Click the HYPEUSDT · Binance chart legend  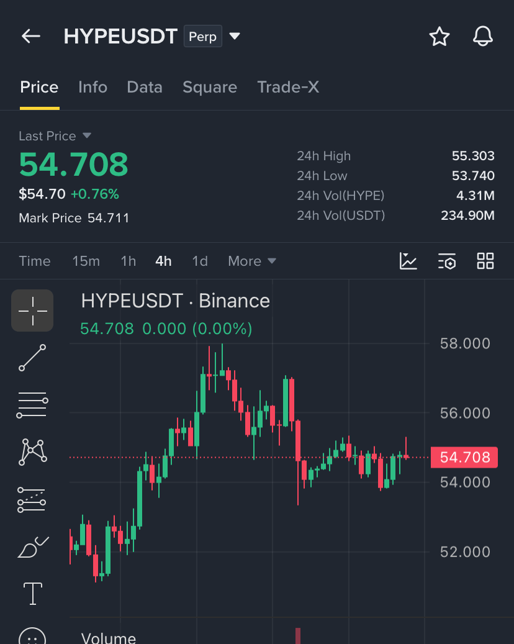click(x=175, y=301)
